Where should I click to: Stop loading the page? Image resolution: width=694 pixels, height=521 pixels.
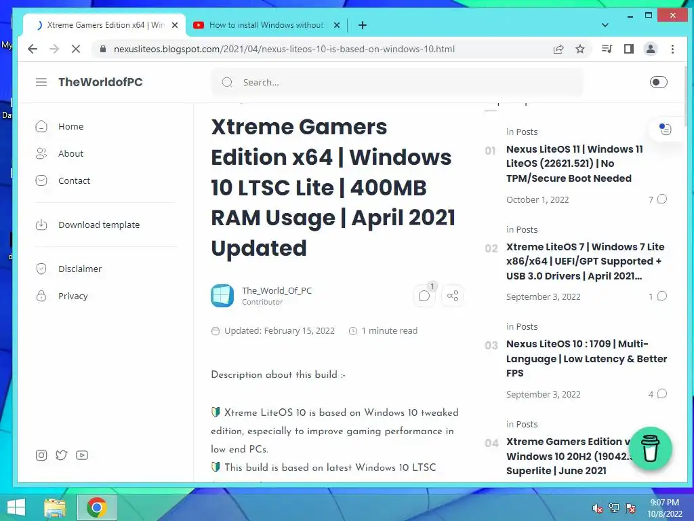(x=76, y=49)
